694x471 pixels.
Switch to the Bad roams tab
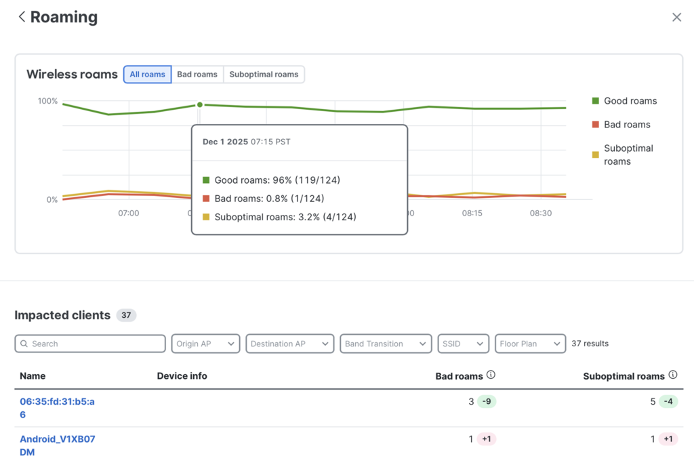[197, 75]
